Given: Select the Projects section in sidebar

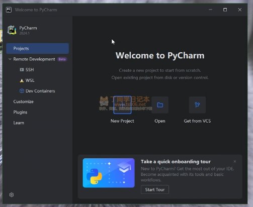Looking at the screenshot, I should pos(38,49).
